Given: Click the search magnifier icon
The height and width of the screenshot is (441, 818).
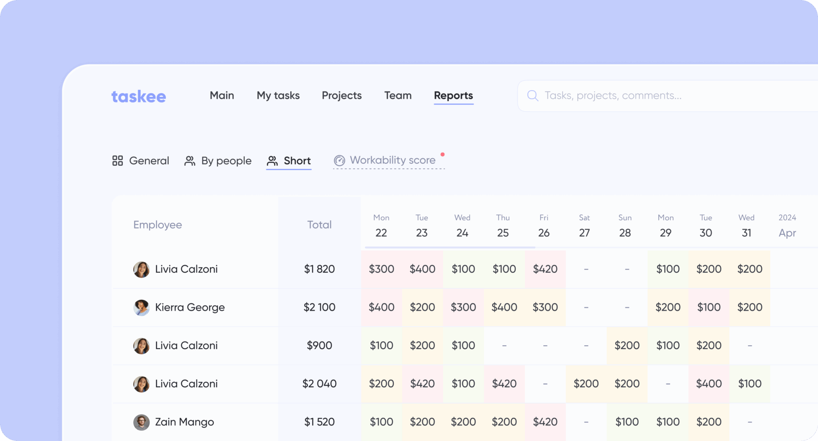Looking at the screenshot, I should tap(533, 96).
